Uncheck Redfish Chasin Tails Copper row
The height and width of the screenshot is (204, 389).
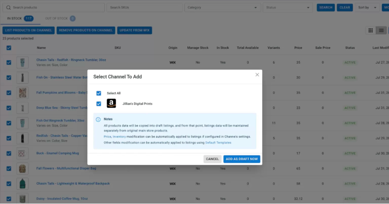point(9,138)
